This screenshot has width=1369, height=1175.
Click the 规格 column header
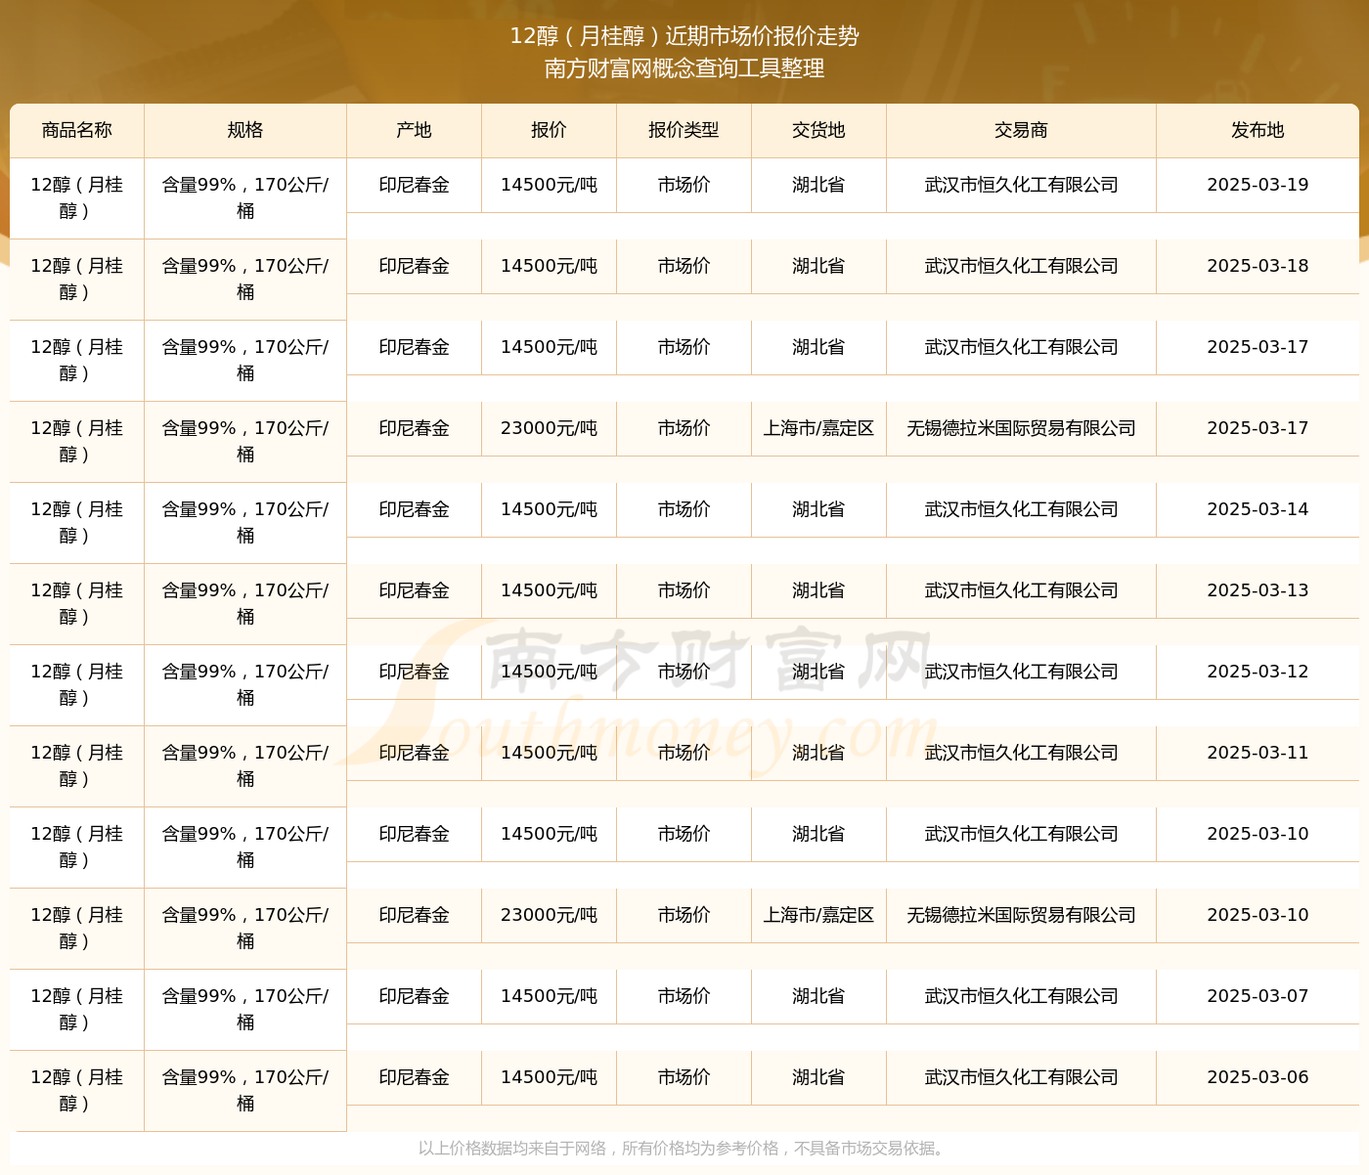(x=245, y=130)
